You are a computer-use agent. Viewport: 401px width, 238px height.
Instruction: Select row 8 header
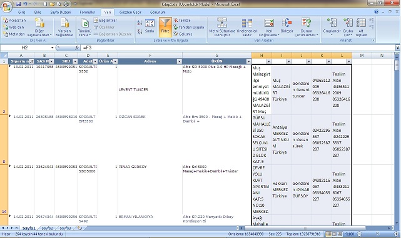tap(4, 140)
